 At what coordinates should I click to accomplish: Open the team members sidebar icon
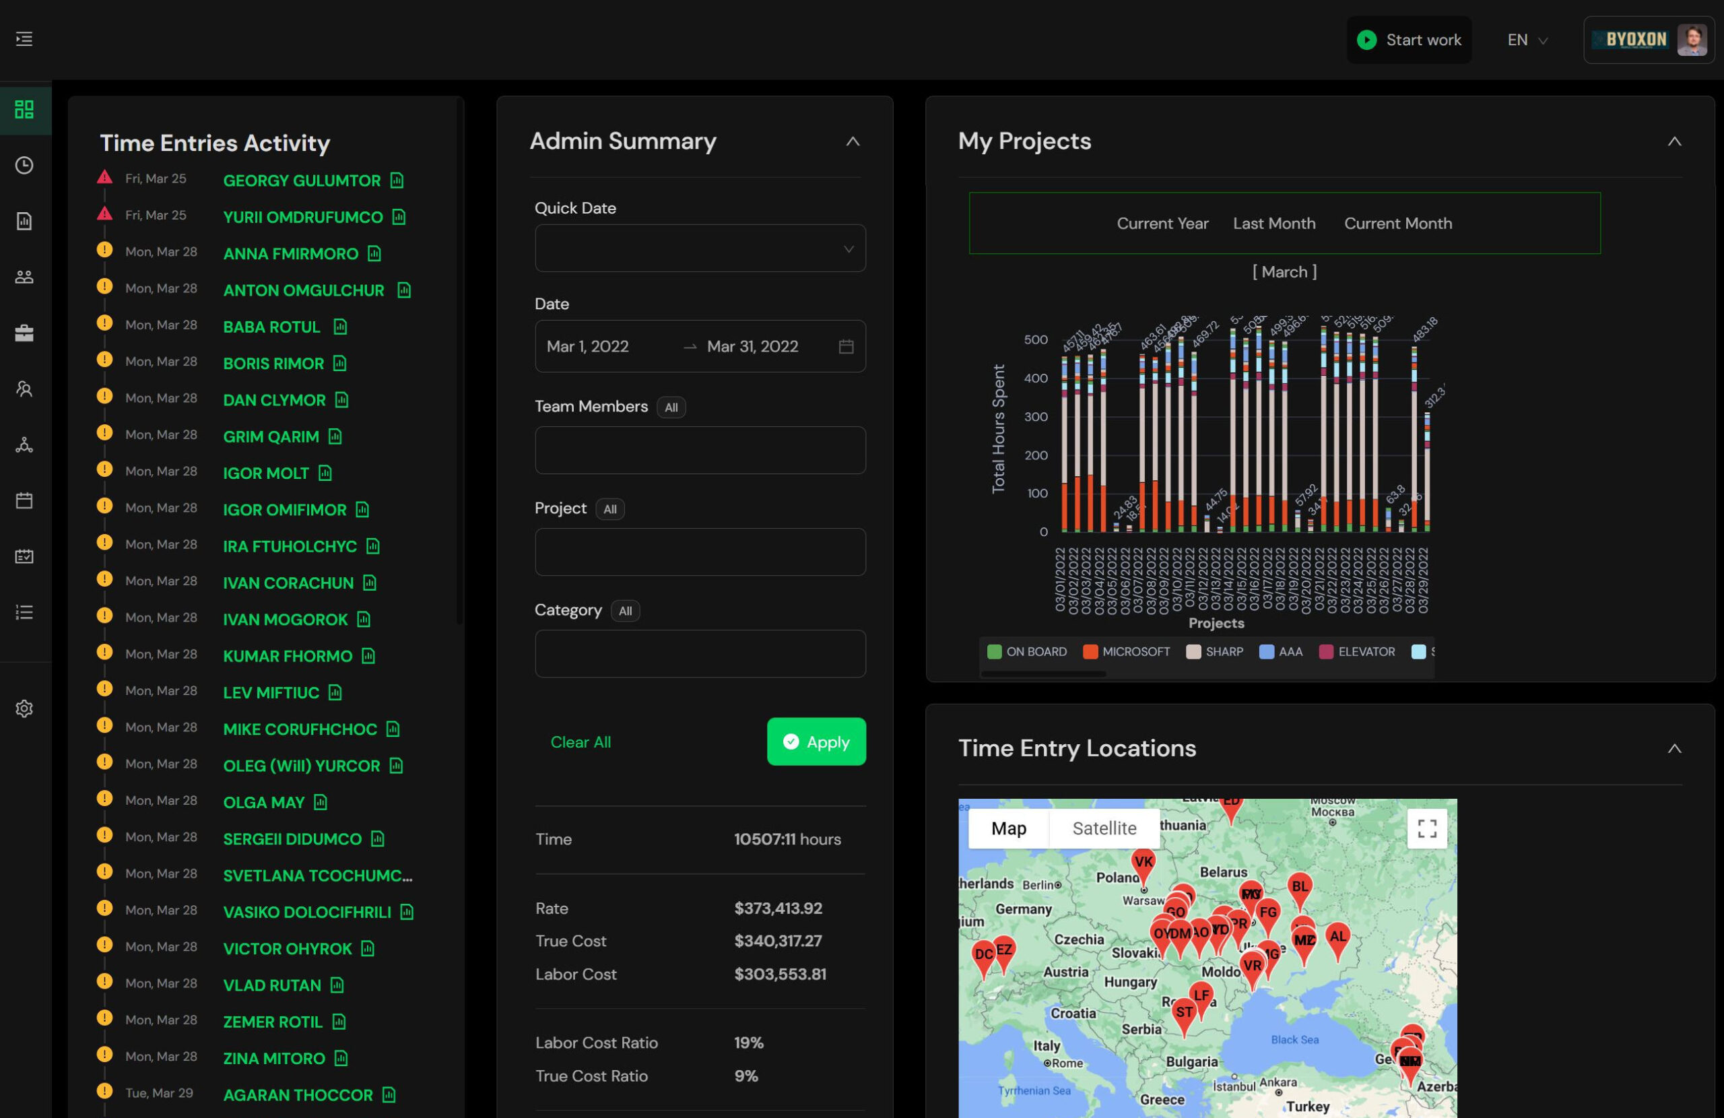24,277
